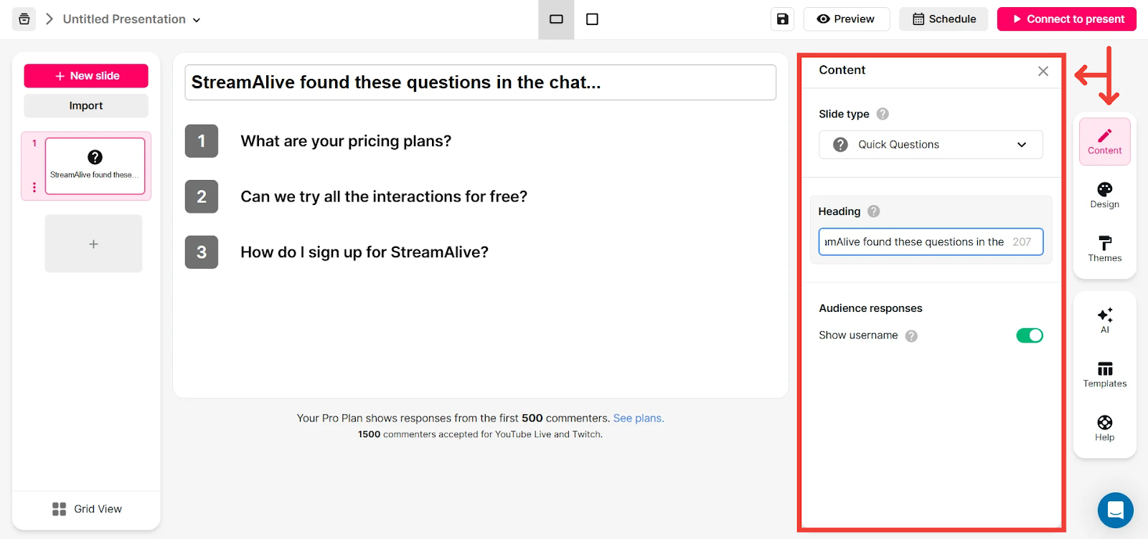Open the Preview mode
This screenshot has width=1148, height=539.
pos(847,19)
